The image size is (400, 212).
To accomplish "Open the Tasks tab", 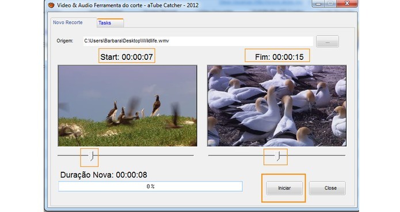I will [110, 23].
